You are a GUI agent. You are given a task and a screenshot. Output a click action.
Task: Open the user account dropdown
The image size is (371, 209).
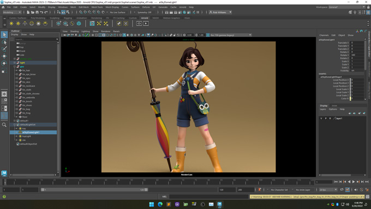coord(220,13)
